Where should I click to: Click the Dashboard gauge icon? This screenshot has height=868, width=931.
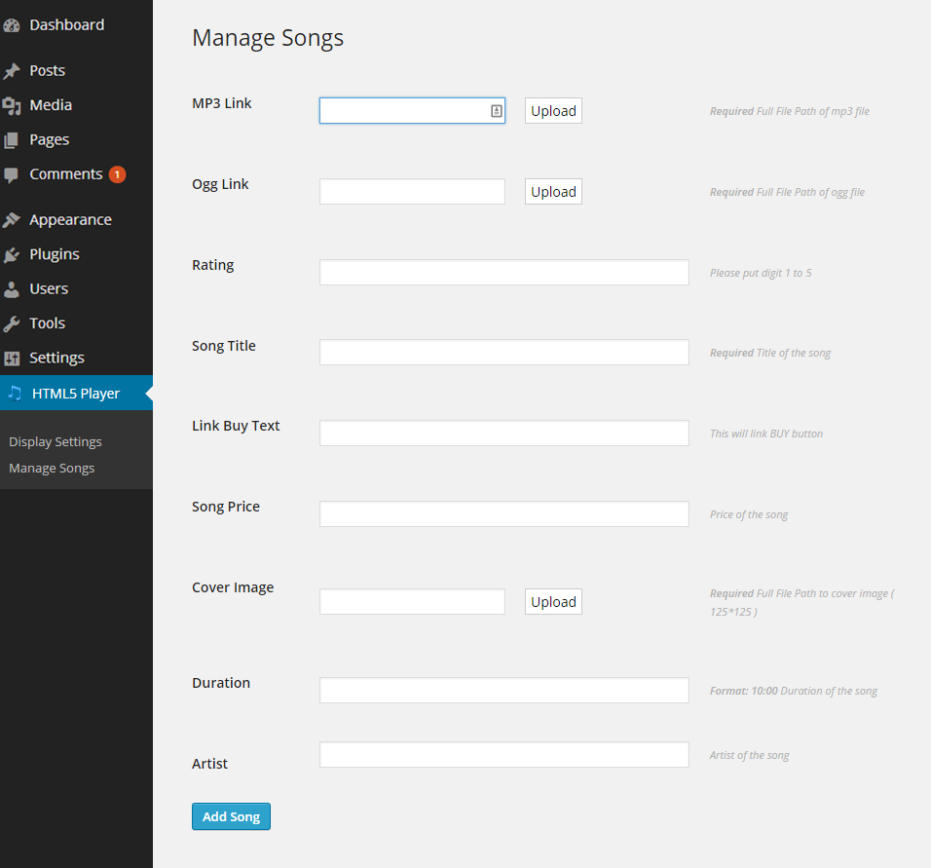[x=12, y=25]
